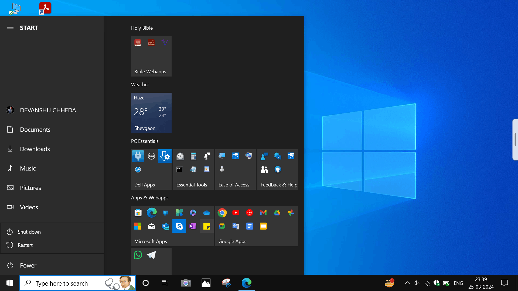Open Downloads folder from Start

[x=35, y=149]
